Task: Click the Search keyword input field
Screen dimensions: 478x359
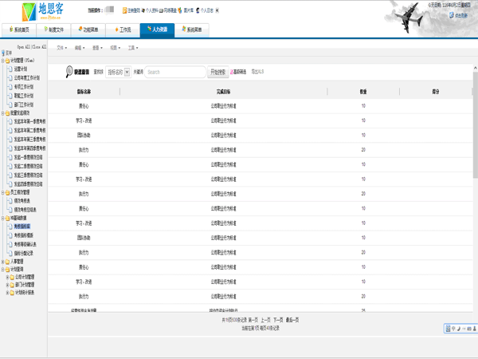Action: click(175, 72)
